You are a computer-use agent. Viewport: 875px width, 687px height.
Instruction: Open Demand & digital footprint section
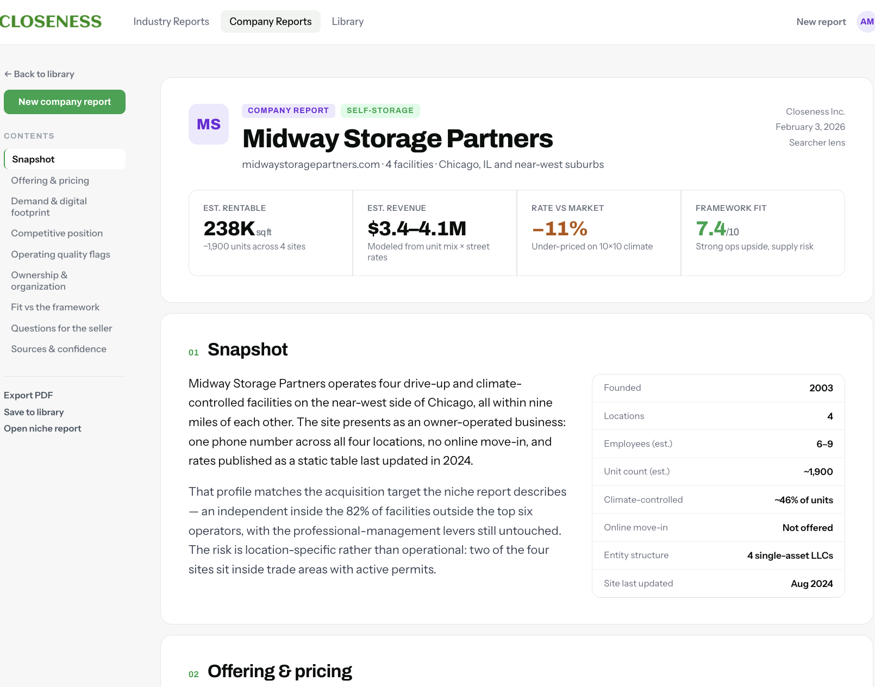click(x=49, y=207)
